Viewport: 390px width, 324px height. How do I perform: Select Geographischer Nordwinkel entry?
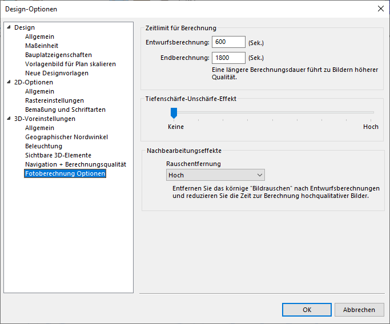click(66, 137)
